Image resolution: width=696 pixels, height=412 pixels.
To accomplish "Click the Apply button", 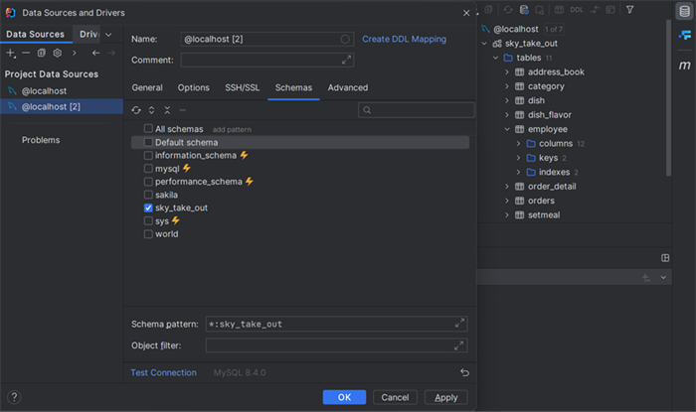I will [x=446, y=397].
